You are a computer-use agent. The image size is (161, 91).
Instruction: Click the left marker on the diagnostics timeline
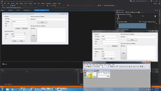[118, 16]
